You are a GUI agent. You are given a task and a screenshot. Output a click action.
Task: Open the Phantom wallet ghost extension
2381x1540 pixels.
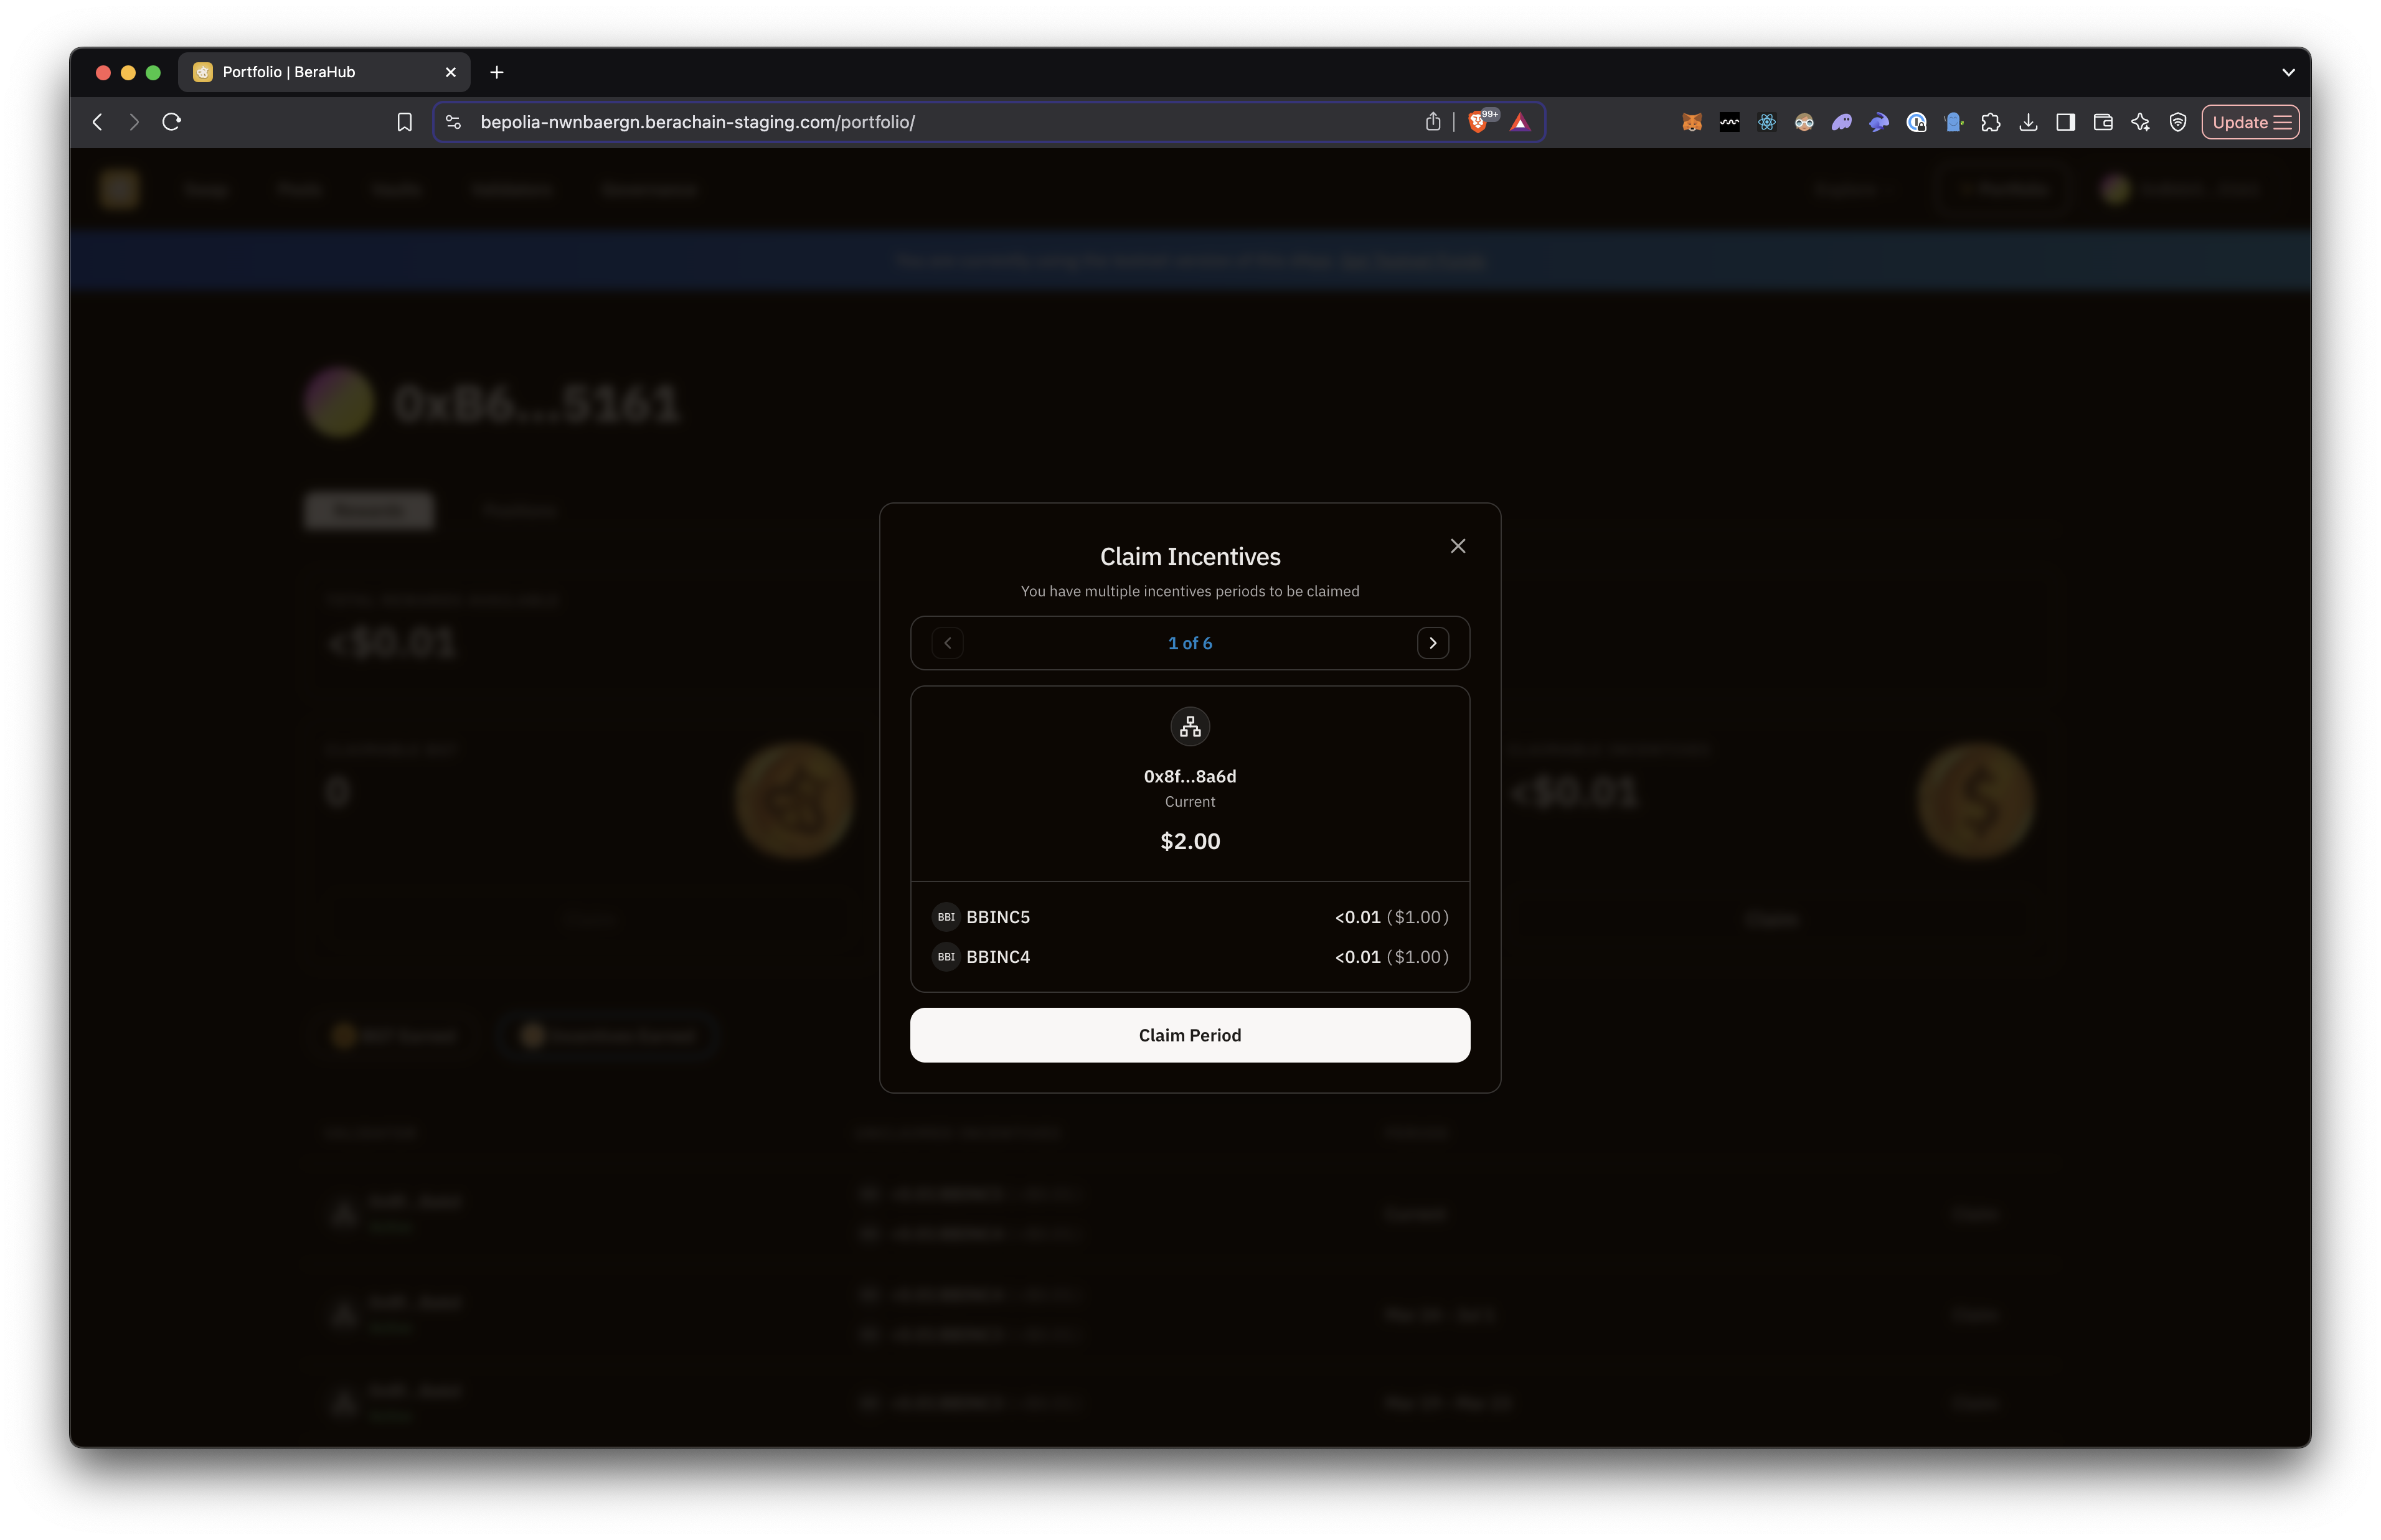(x=1841, y=122)
